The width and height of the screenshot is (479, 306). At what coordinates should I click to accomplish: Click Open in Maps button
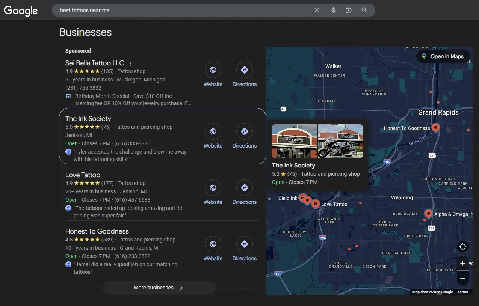(443, 56)
